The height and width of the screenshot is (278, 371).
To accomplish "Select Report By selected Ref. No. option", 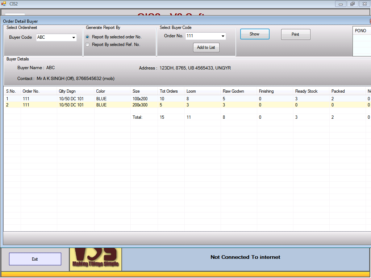I will click(x=87, y=45).
